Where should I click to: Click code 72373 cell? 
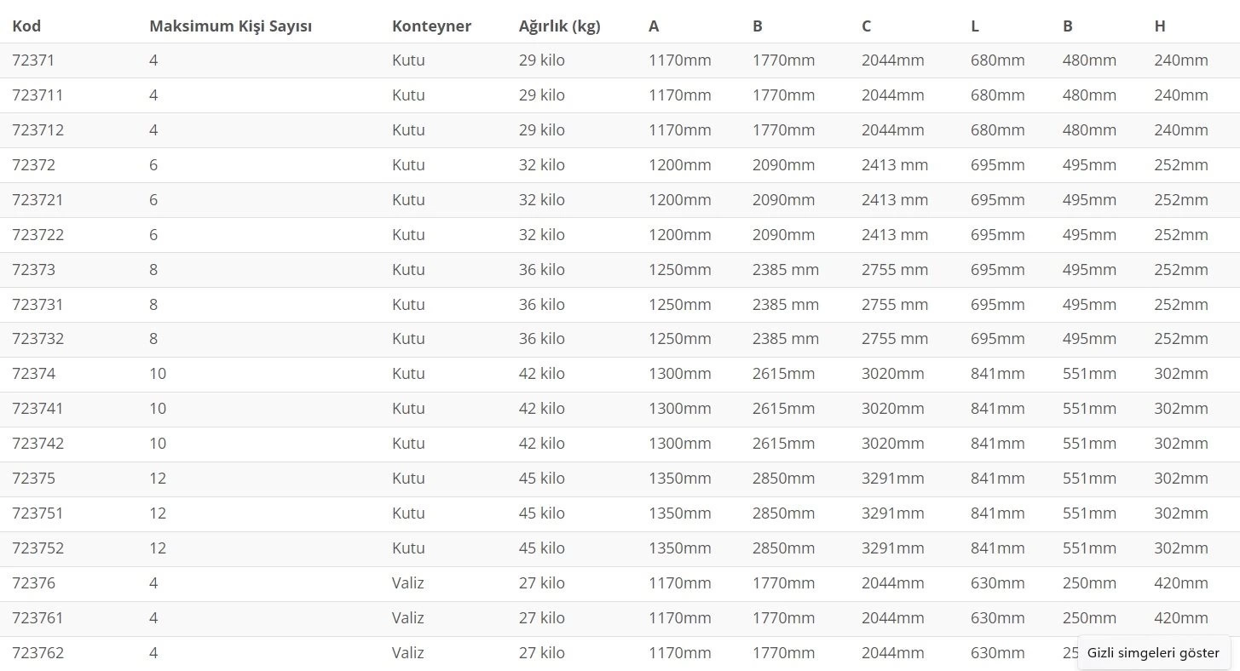[x=33, y=270]
